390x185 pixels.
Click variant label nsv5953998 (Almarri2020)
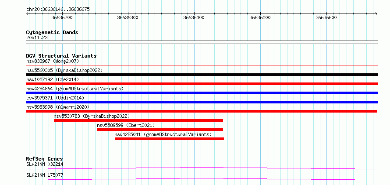[58, 107]
